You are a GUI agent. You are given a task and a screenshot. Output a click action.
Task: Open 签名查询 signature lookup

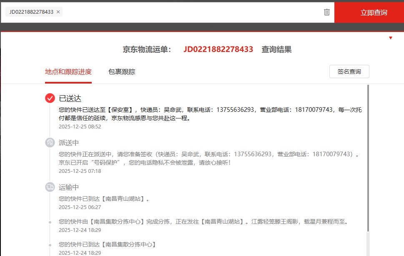(x=349, y=71)
